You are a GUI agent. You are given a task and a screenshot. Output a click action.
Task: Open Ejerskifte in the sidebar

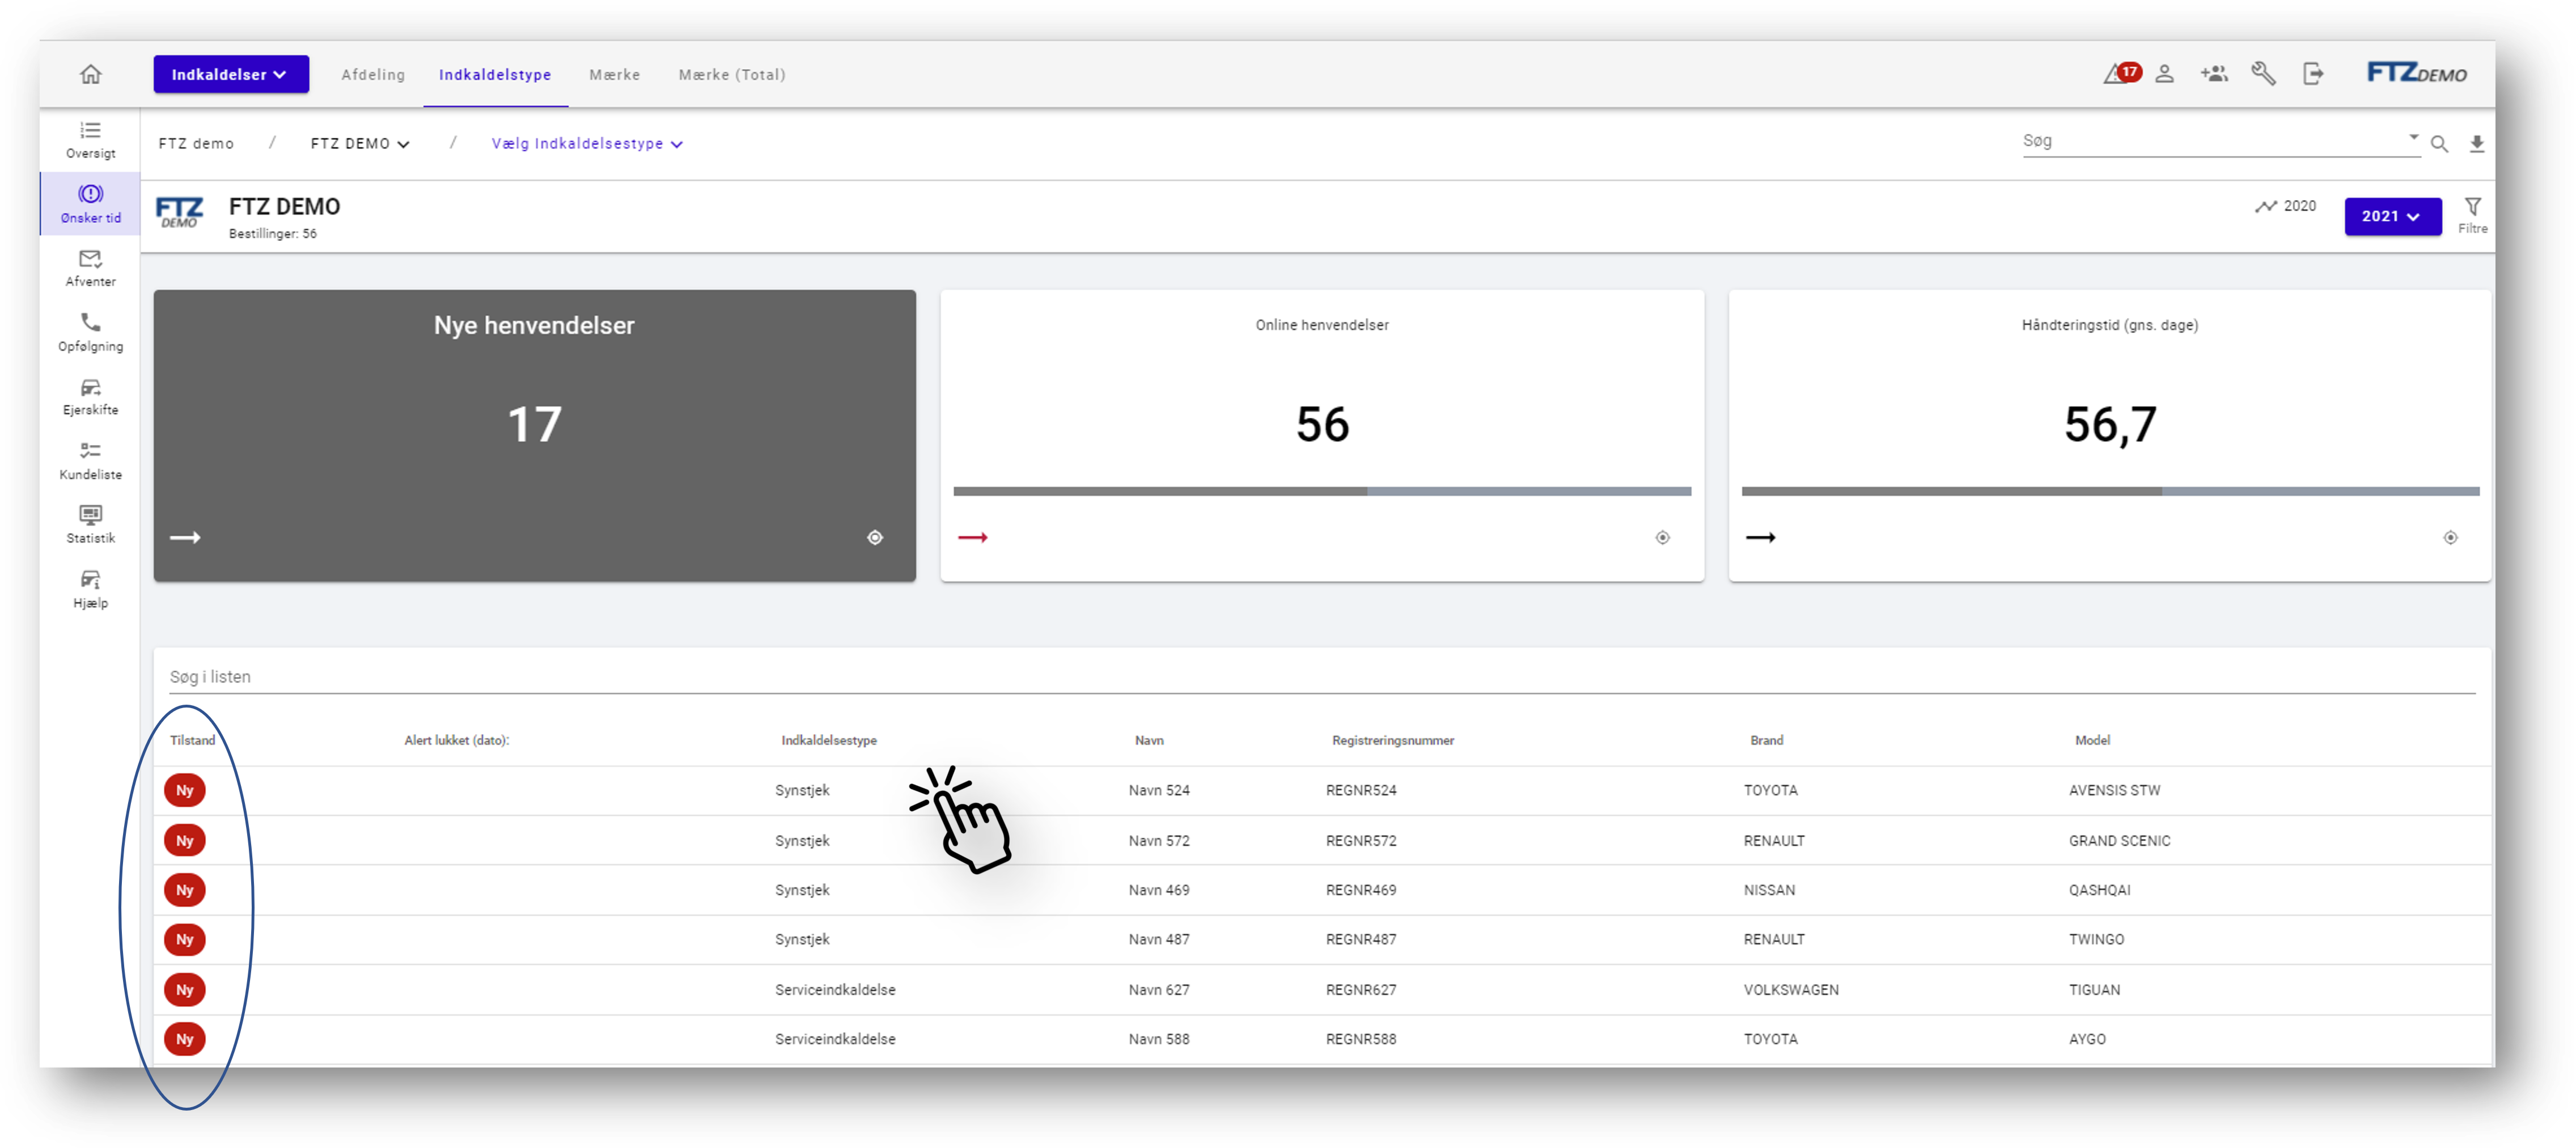pyautogui.click(x=91, y=396)
